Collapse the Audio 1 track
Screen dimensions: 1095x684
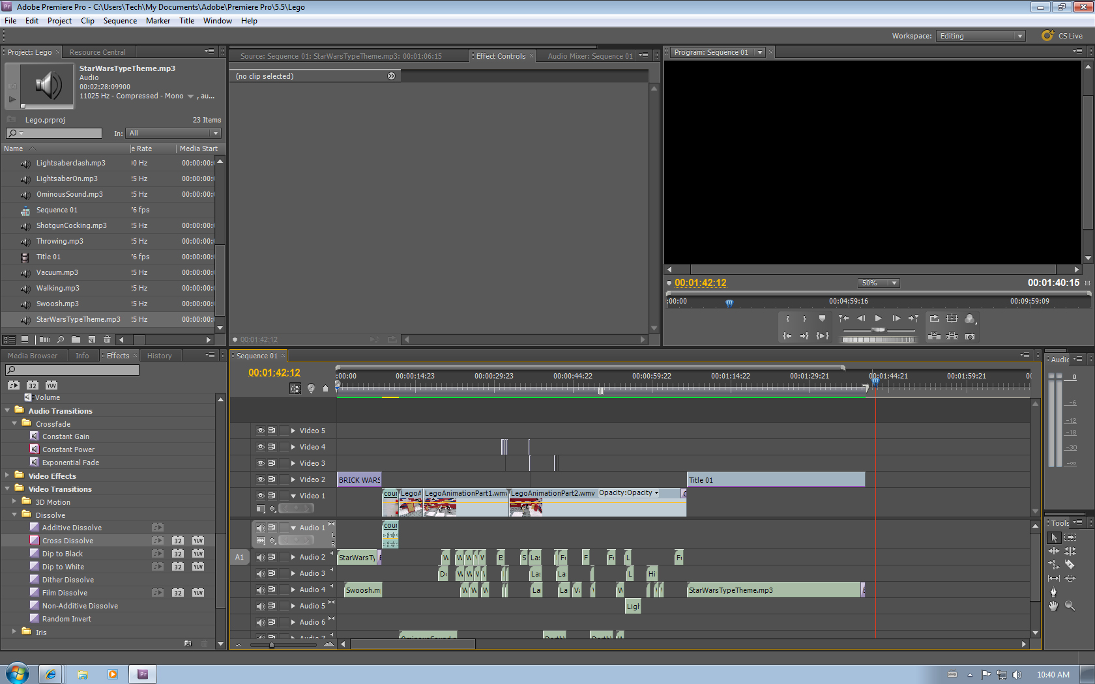[x=293, y=528]
